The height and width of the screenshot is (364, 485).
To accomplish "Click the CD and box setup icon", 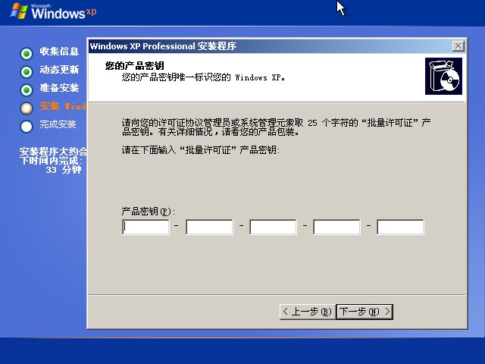I will [443, 76].
